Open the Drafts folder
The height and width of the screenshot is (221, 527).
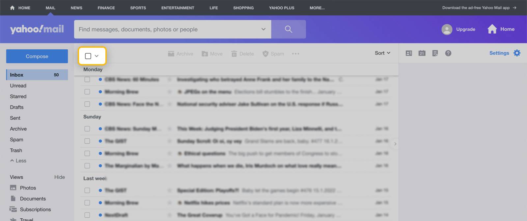pos(17,107)
